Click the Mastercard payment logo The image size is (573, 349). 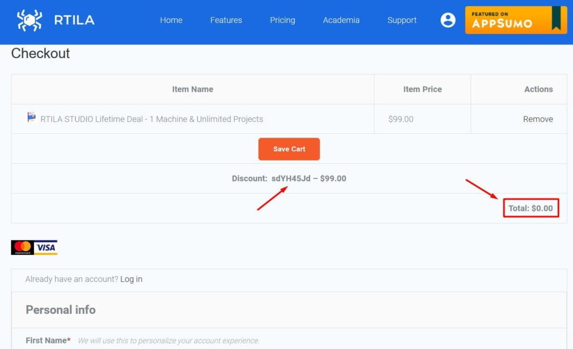[x=22, y=248]
